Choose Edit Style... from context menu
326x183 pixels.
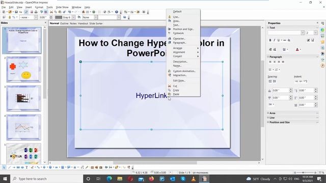coord(183,81)
